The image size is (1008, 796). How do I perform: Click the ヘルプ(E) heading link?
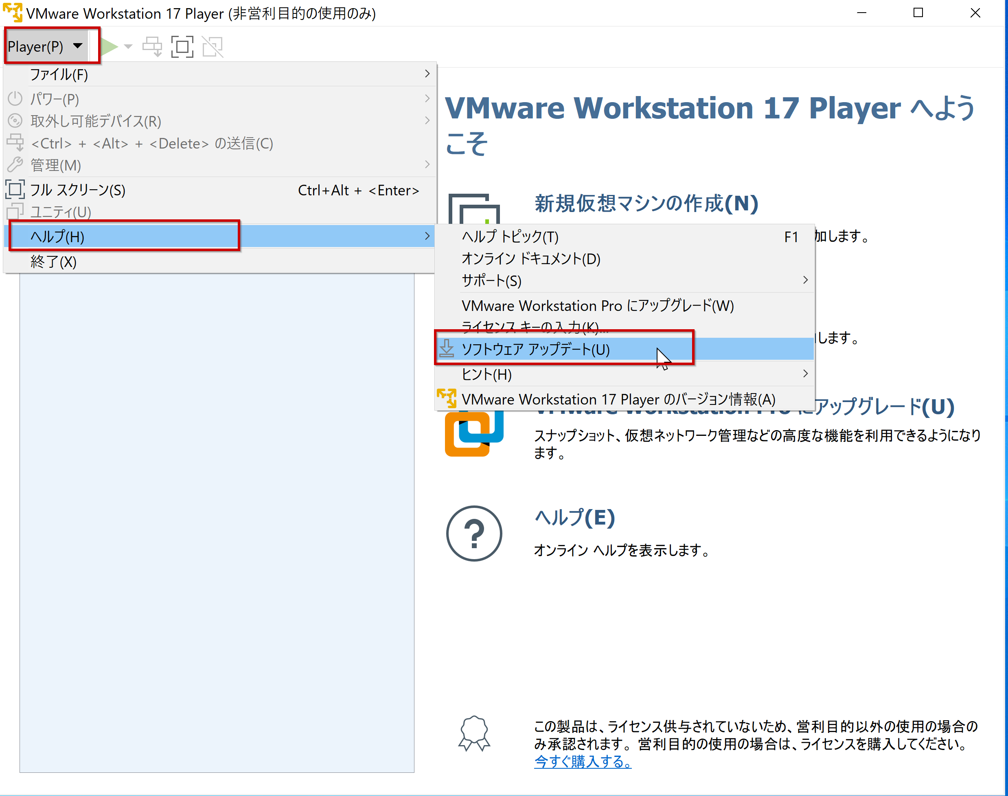click(574, 518)
